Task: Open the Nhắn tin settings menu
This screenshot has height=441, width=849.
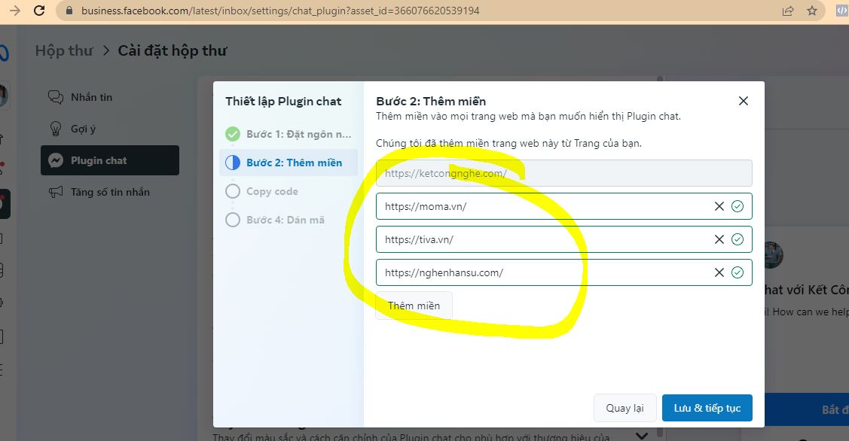Action: (x=91, y=97)
